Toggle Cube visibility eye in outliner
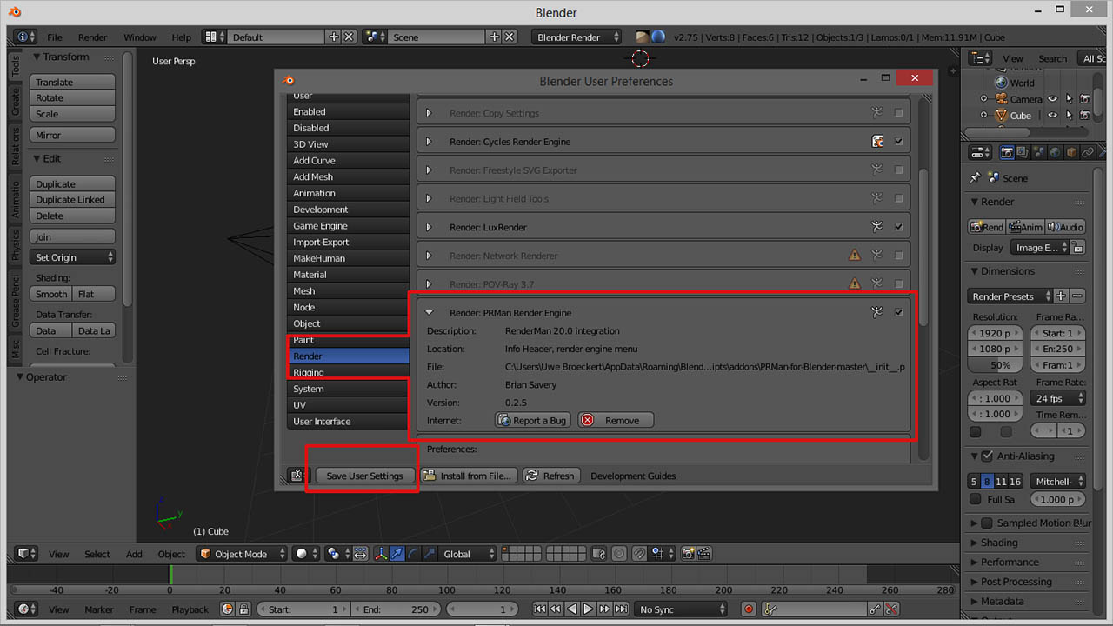 [1052, 116]
